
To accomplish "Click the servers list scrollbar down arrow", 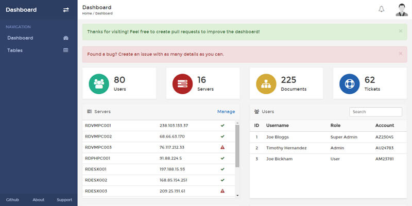I will tap(237, 195).
